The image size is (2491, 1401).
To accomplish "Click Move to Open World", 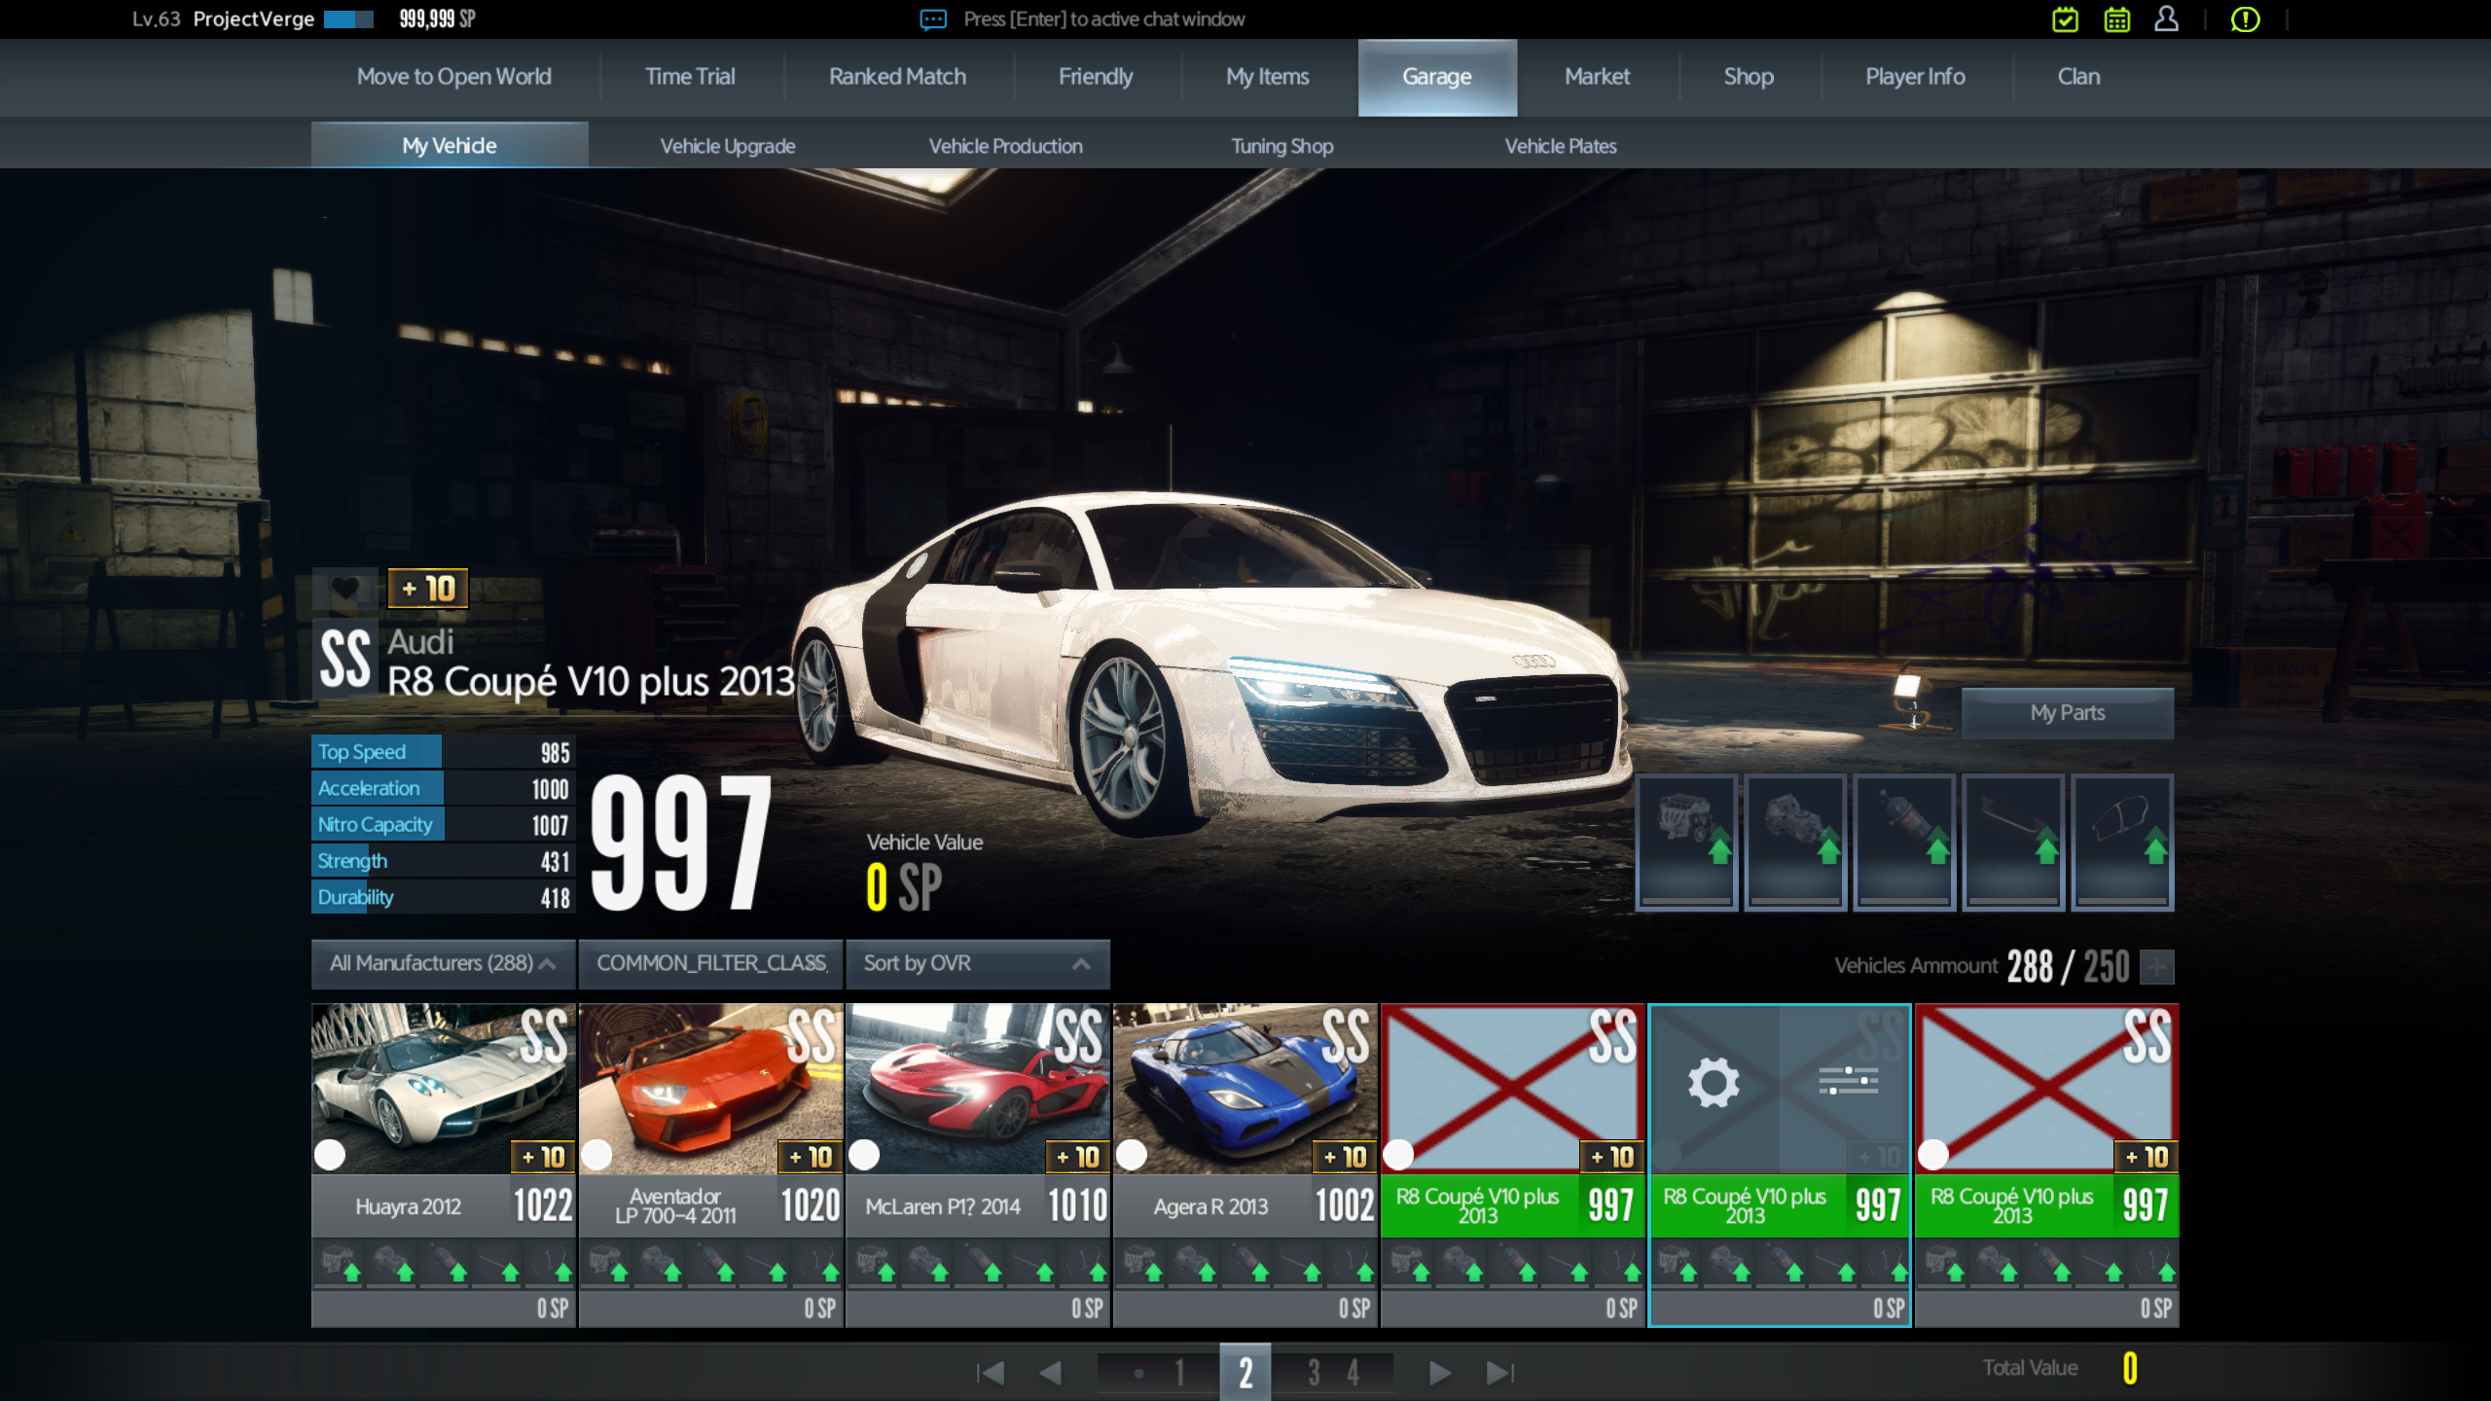I will point(453,77).
